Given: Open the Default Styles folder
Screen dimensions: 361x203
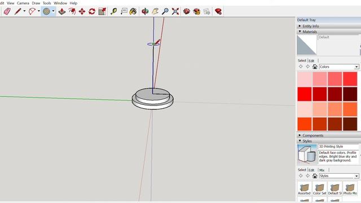Looking at the screenshot, I should tap(334, 189).
